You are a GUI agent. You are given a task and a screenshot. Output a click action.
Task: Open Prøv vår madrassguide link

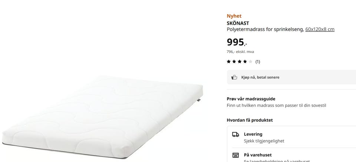click(251, 99)
